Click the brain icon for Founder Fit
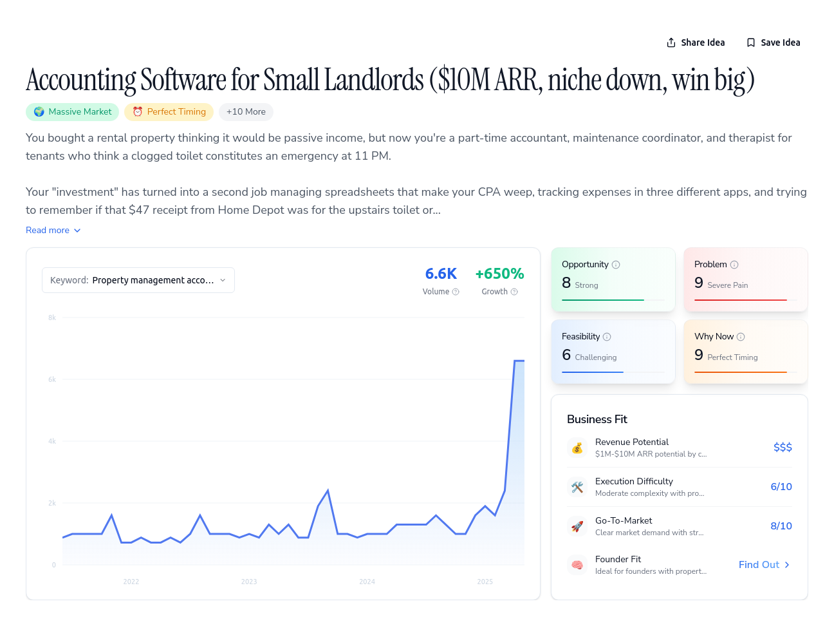The width and height of the screenshot is (834, 626). coord(577,565)
